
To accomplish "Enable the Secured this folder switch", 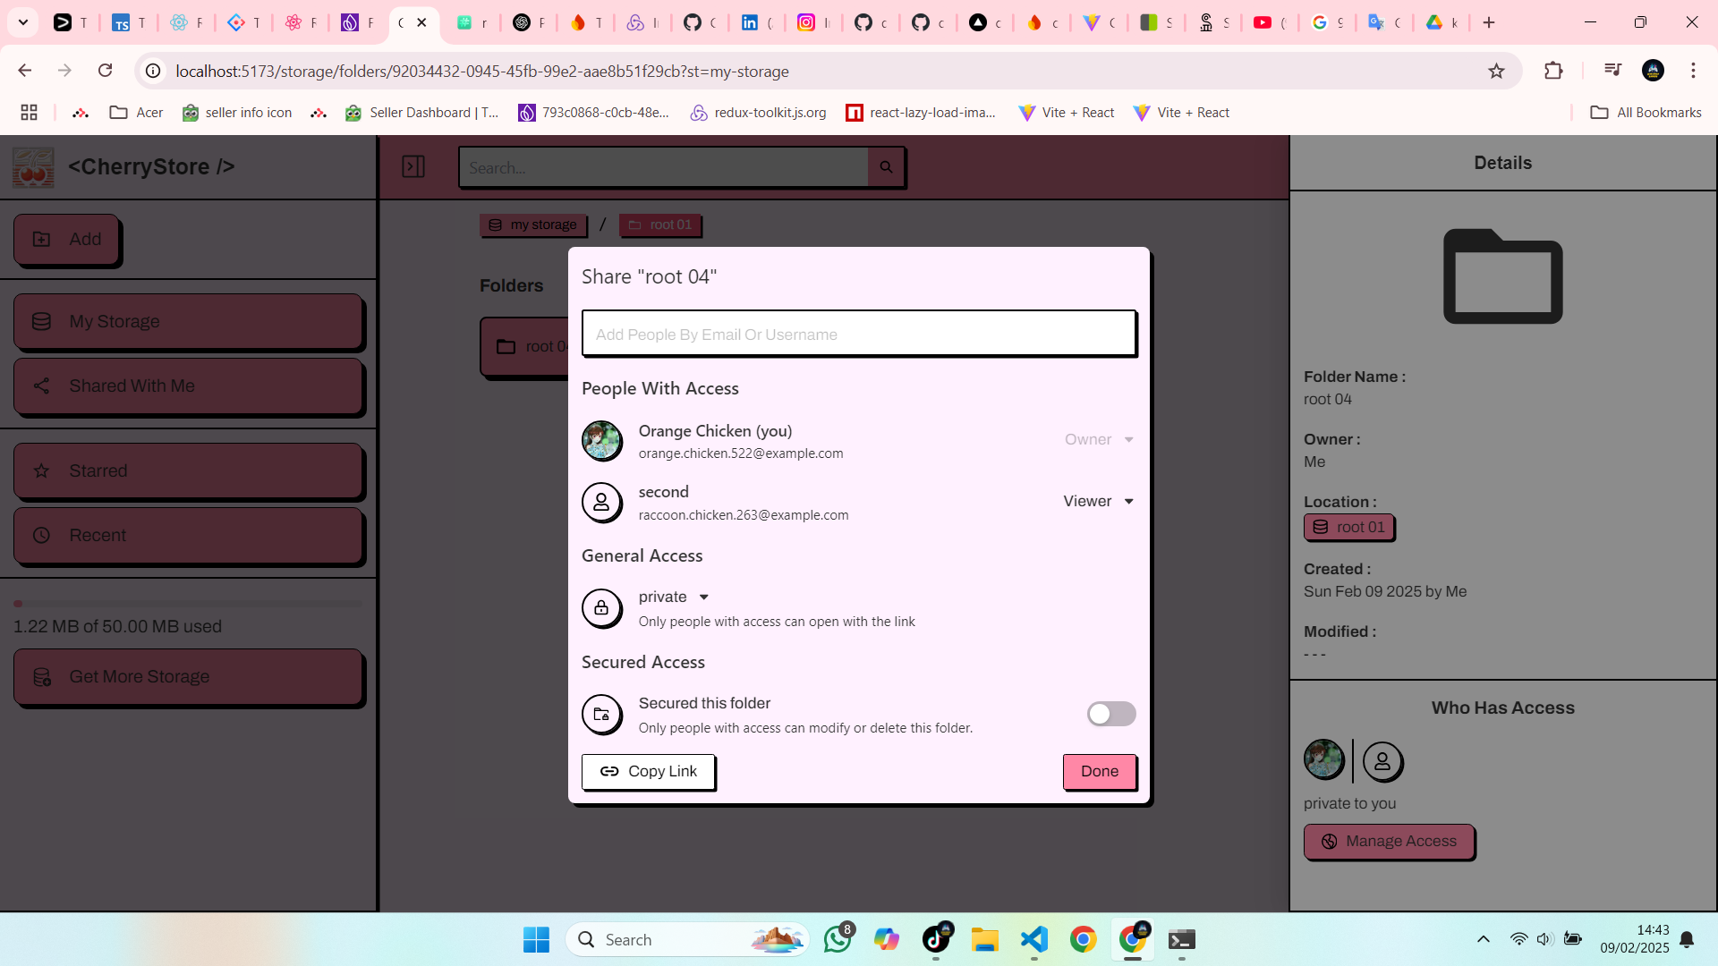I will [x=1110, y=714].
